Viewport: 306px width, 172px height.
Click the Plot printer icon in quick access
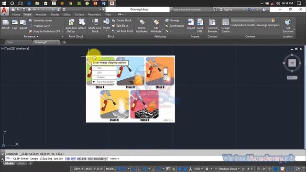[29, 10]
